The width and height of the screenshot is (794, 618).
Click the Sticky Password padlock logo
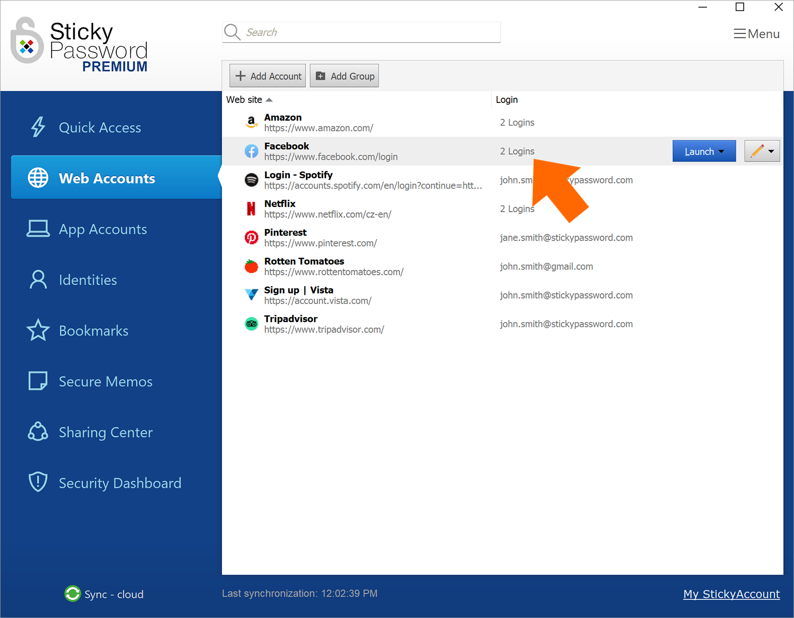pyautogui.click(x=27, y=41)
